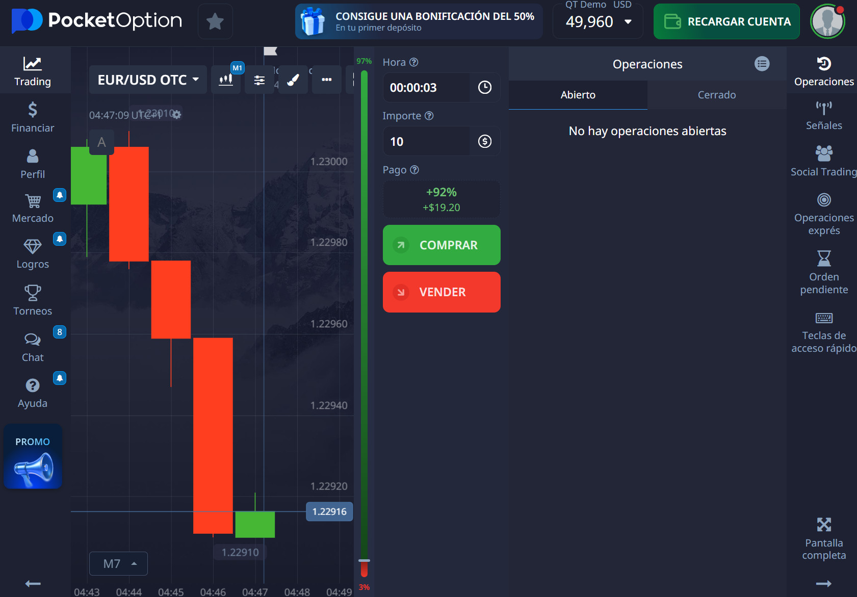Open Social Trading panel
857x597 pixels.
[x=824, y=161]
